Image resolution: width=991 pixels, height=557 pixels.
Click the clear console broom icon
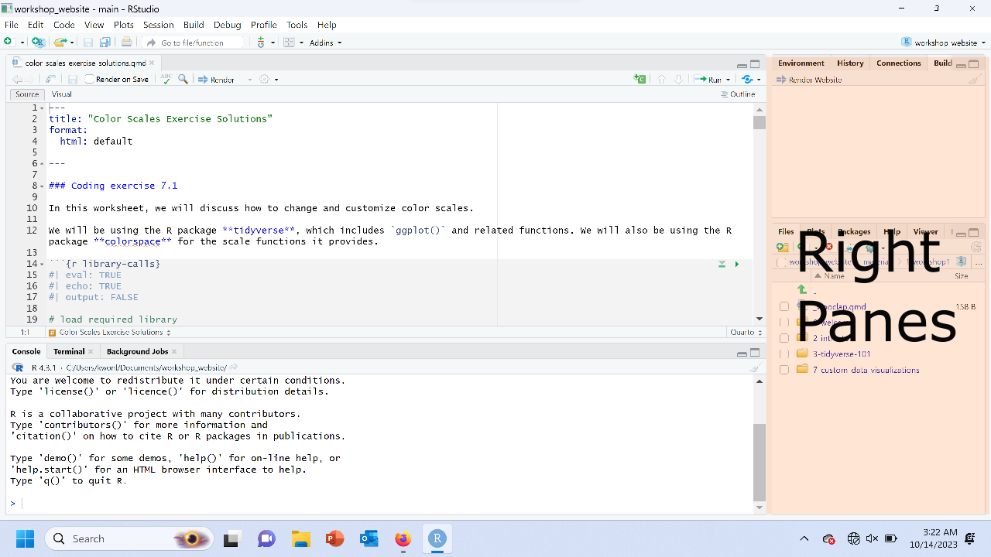tap(756, 367)
